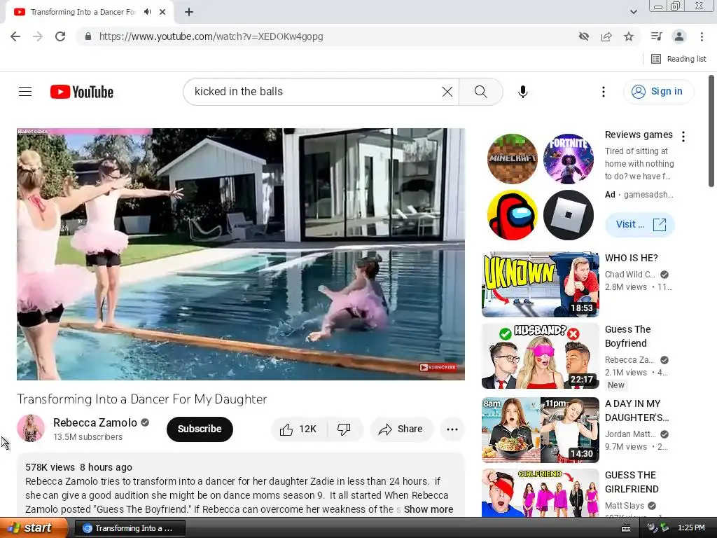
Task: Share the video
Action: [x=401, y=429]
